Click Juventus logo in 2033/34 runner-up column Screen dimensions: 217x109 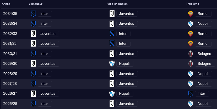[112, 24]
